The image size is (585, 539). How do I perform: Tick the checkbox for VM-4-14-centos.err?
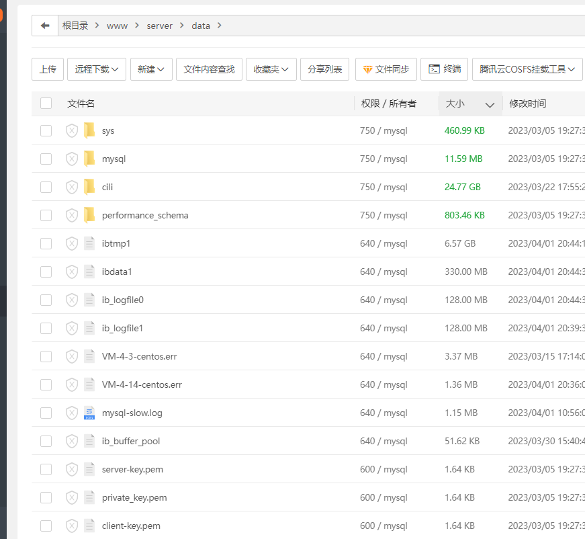(46, 385)
